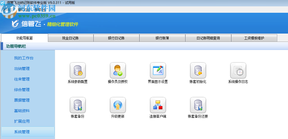
Task: Switch to 日记账明细查询 tab
Action: click(208, 38)
